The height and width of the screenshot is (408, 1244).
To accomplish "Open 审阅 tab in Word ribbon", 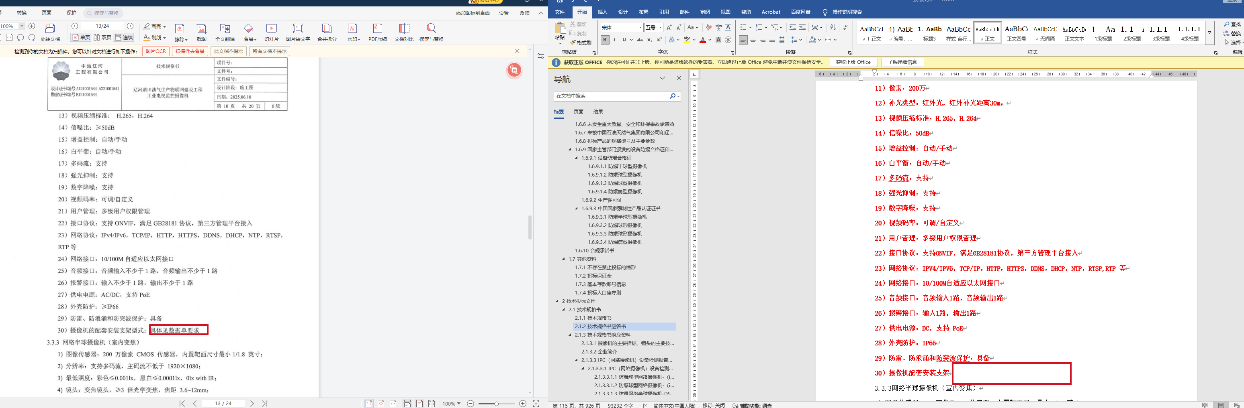I will pos(705,12).
